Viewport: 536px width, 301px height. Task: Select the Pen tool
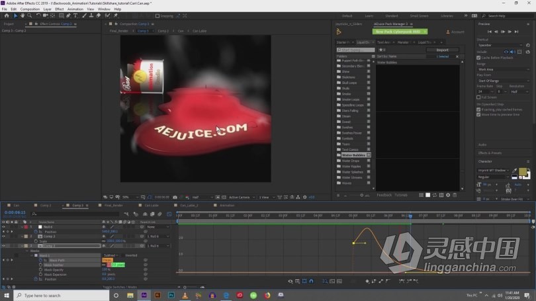click(x=68, y=16)
